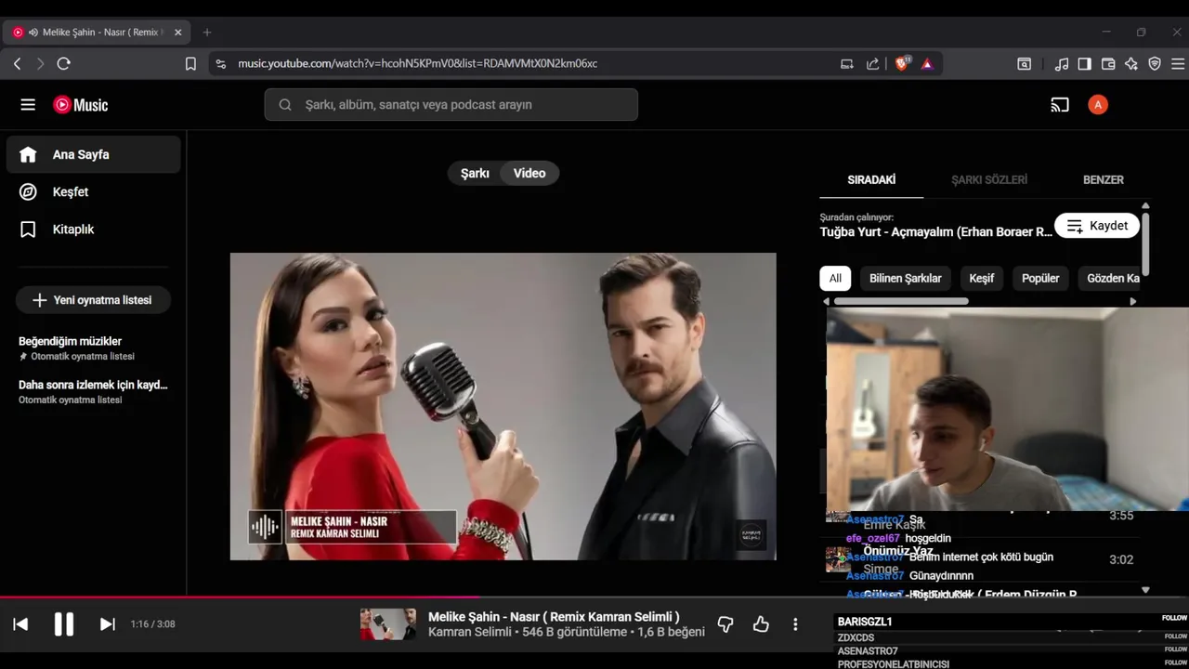Select the Keşif filter chip
The width and height of the screenshot is (1189, 669).
click(982, 278)
